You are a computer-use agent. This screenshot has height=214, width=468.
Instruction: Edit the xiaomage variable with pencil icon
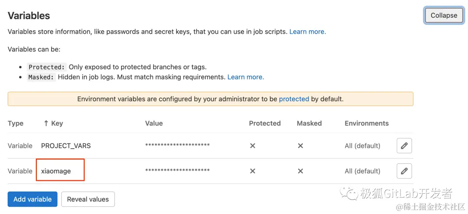click(404, 171)
